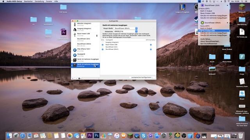Select Soundflower (64ch) in device sidebar
The width and height of the screenshot is (250, 140).
86,45
